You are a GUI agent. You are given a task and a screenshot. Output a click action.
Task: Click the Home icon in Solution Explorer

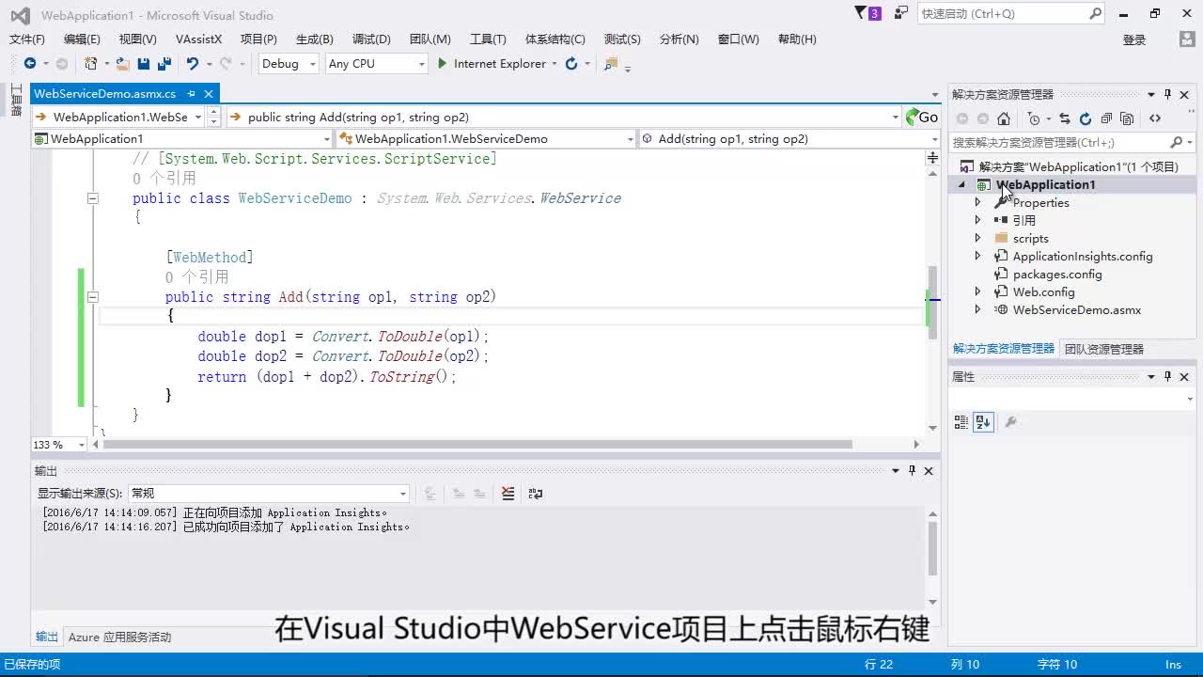click(1004, 118)
